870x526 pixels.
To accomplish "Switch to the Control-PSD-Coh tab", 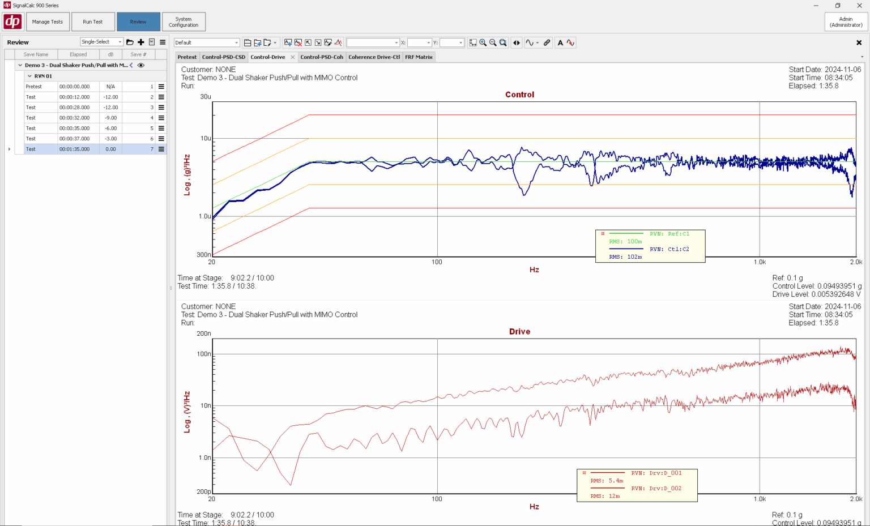I will tap(322, 57).
